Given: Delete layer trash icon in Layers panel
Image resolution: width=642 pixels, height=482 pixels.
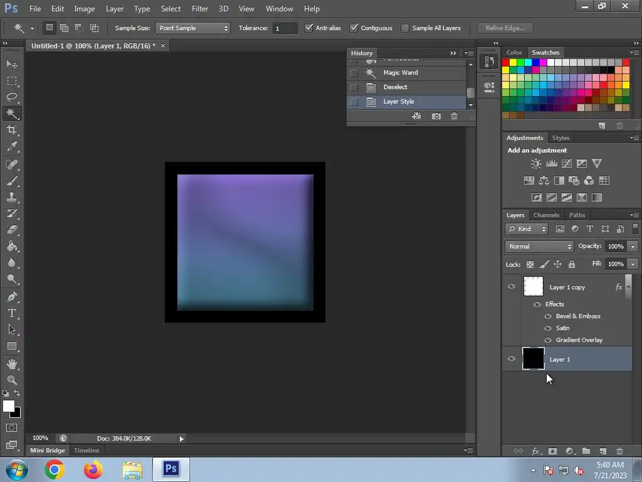Looking at the screenshot, I should [x=620, y=451].
